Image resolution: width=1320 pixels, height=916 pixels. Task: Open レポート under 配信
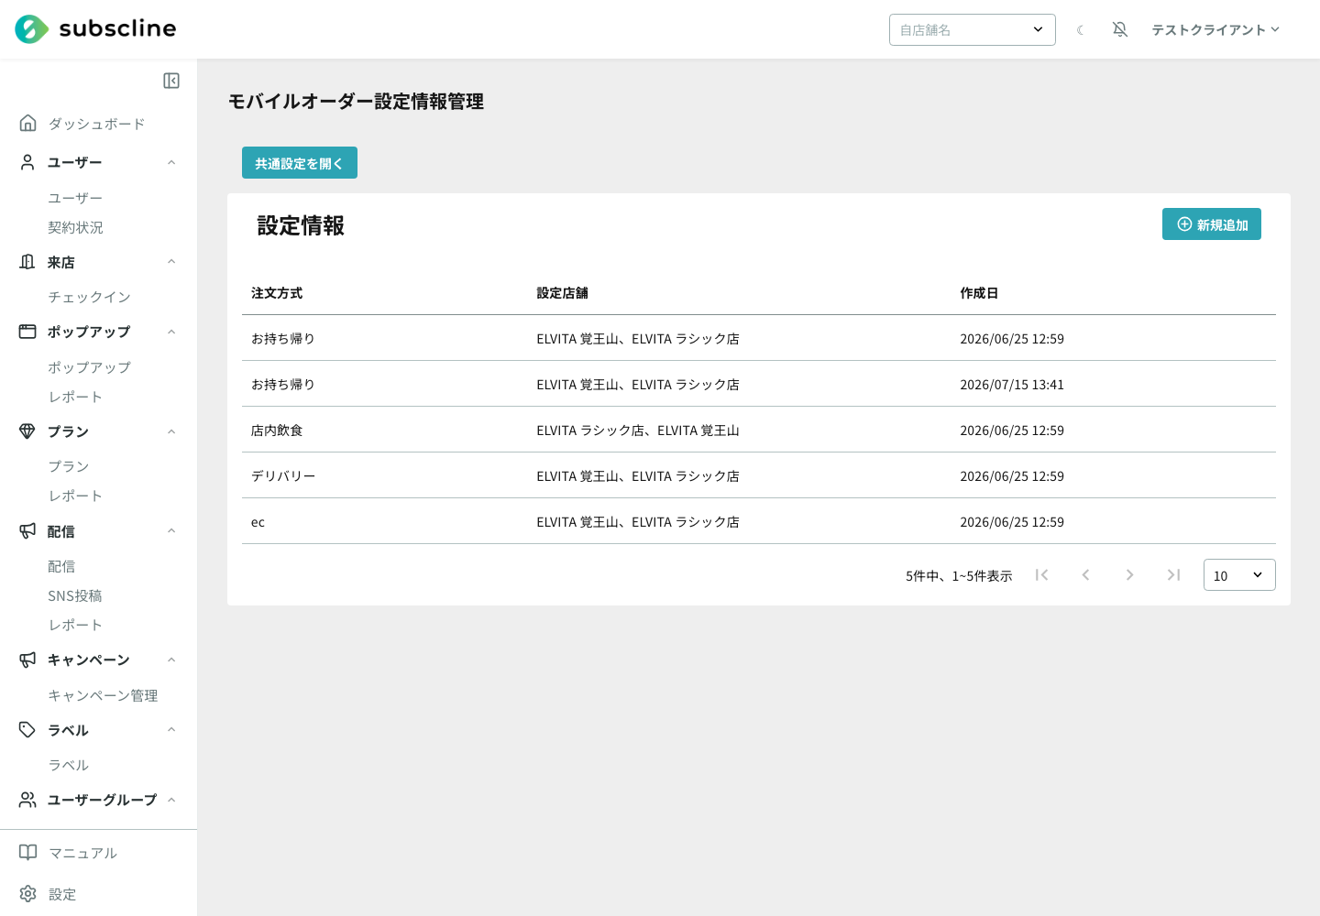[x=75, y=625]
